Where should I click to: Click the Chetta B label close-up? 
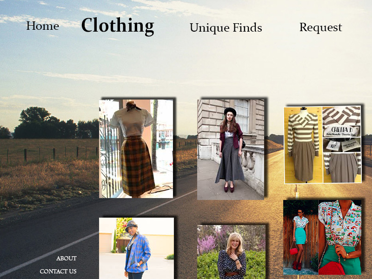[342, 132]
